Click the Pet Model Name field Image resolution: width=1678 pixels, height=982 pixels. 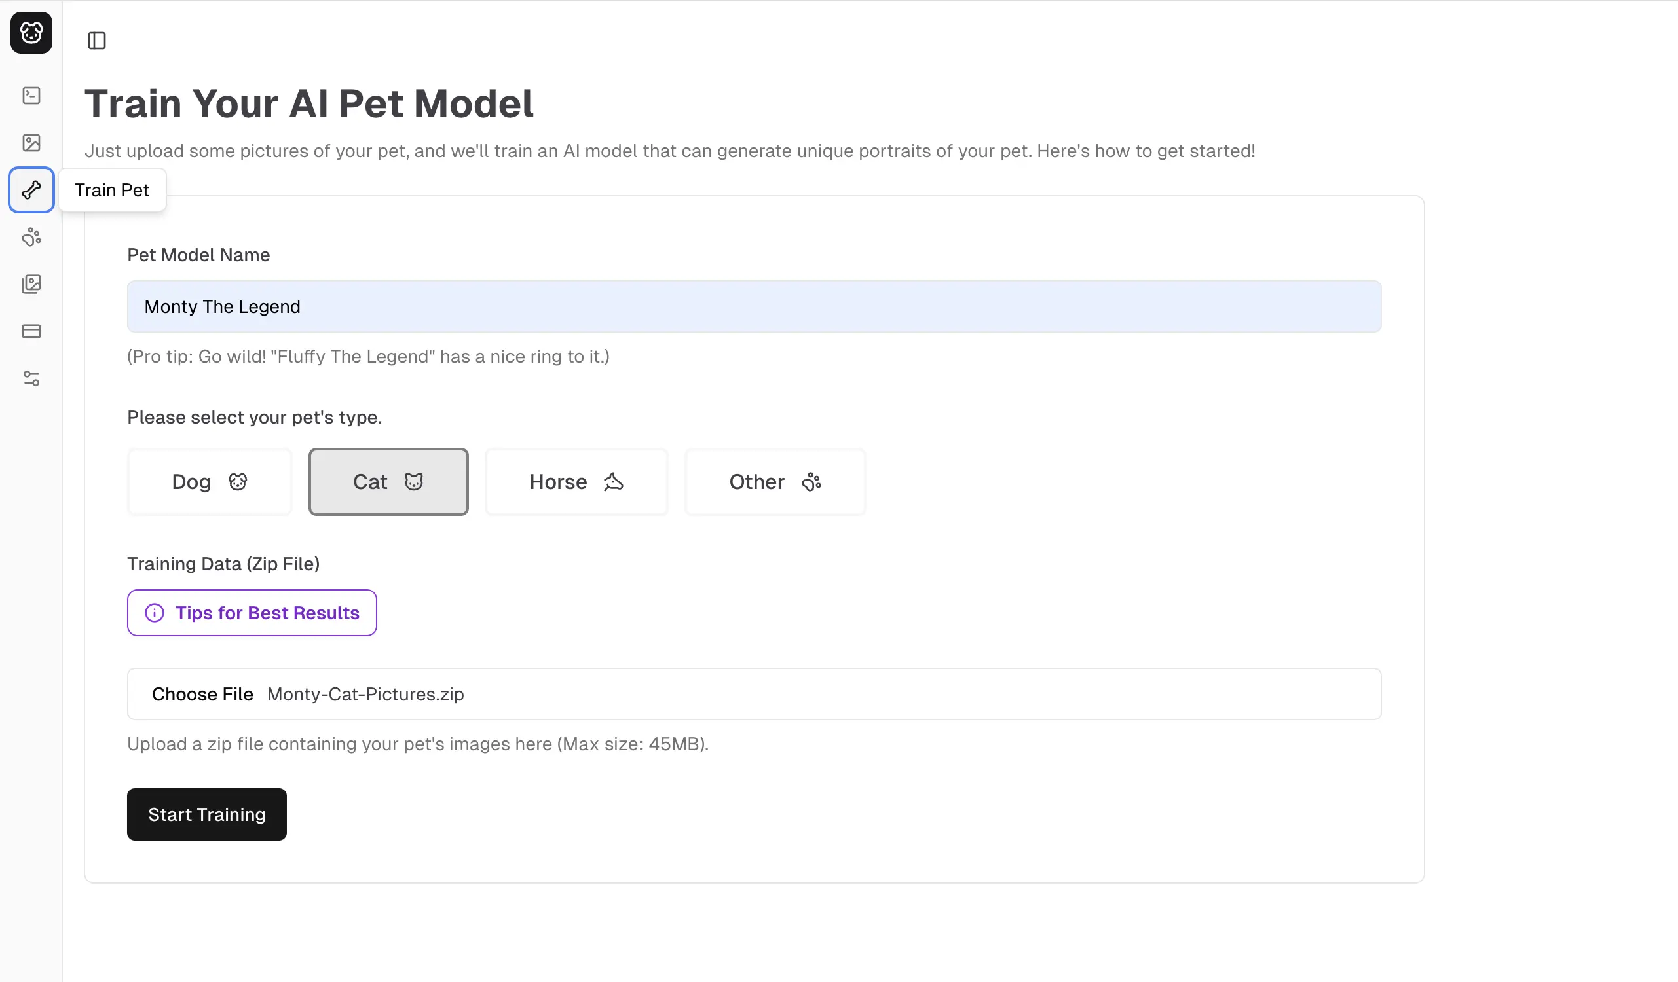tap(754, 306)
